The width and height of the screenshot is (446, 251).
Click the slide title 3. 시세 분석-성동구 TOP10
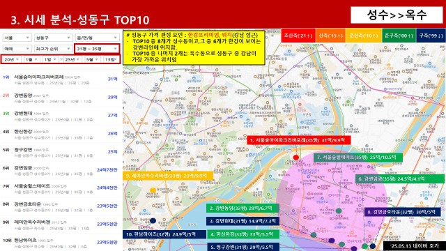tap(80, 20)
